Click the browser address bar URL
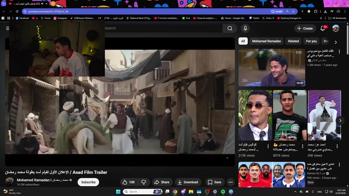This screenshot has width=349, height=196. click(x=49, y=11)
